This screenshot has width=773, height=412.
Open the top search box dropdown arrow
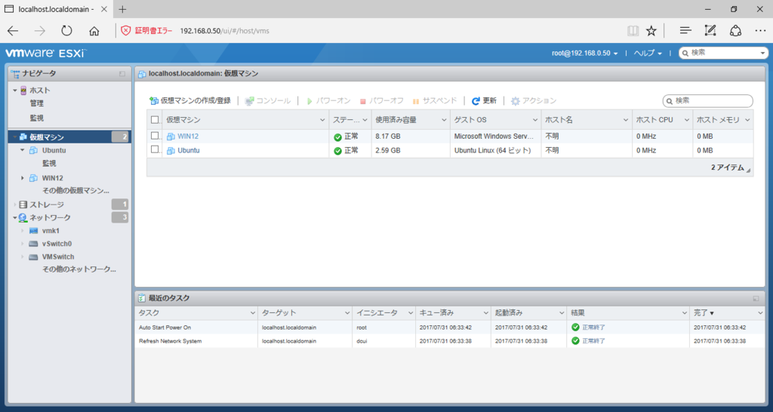point(762,54)
